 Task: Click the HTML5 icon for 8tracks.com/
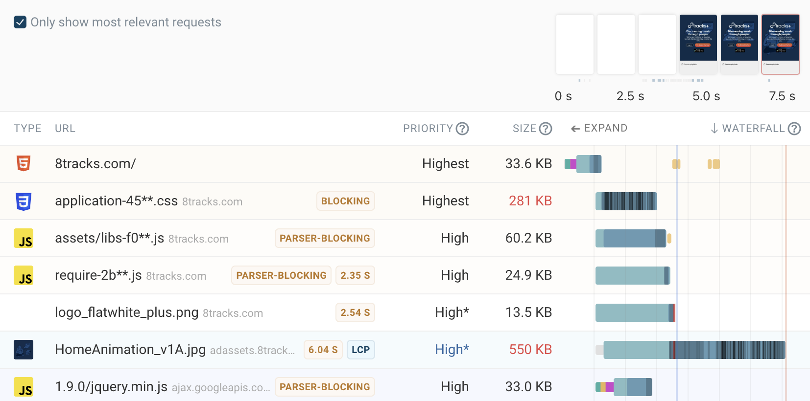pyautogui.click(x=24, y=163)
